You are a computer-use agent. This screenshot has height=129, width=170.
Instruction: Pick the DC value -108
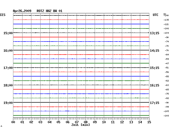click(x=166, y=116)
